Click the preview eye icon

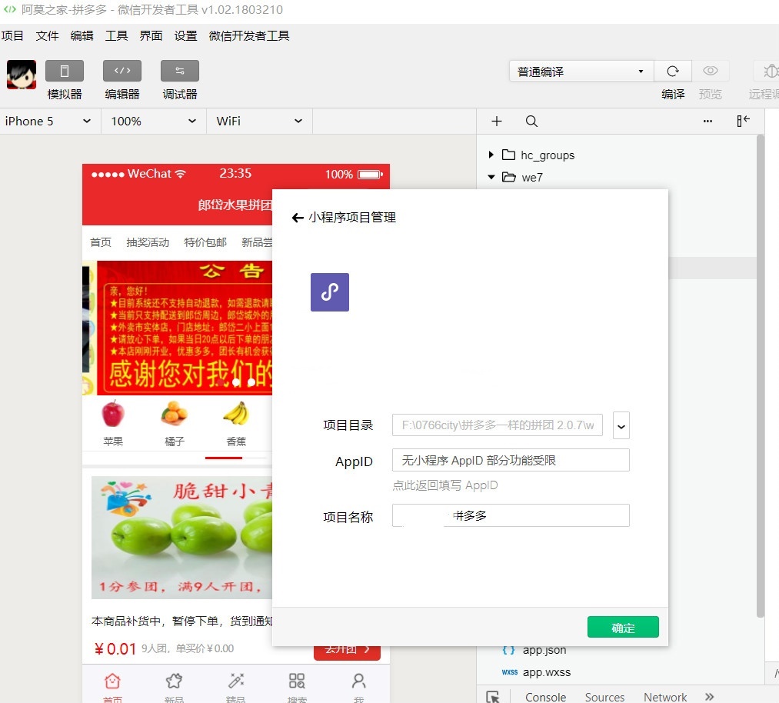tap(710, 71)
